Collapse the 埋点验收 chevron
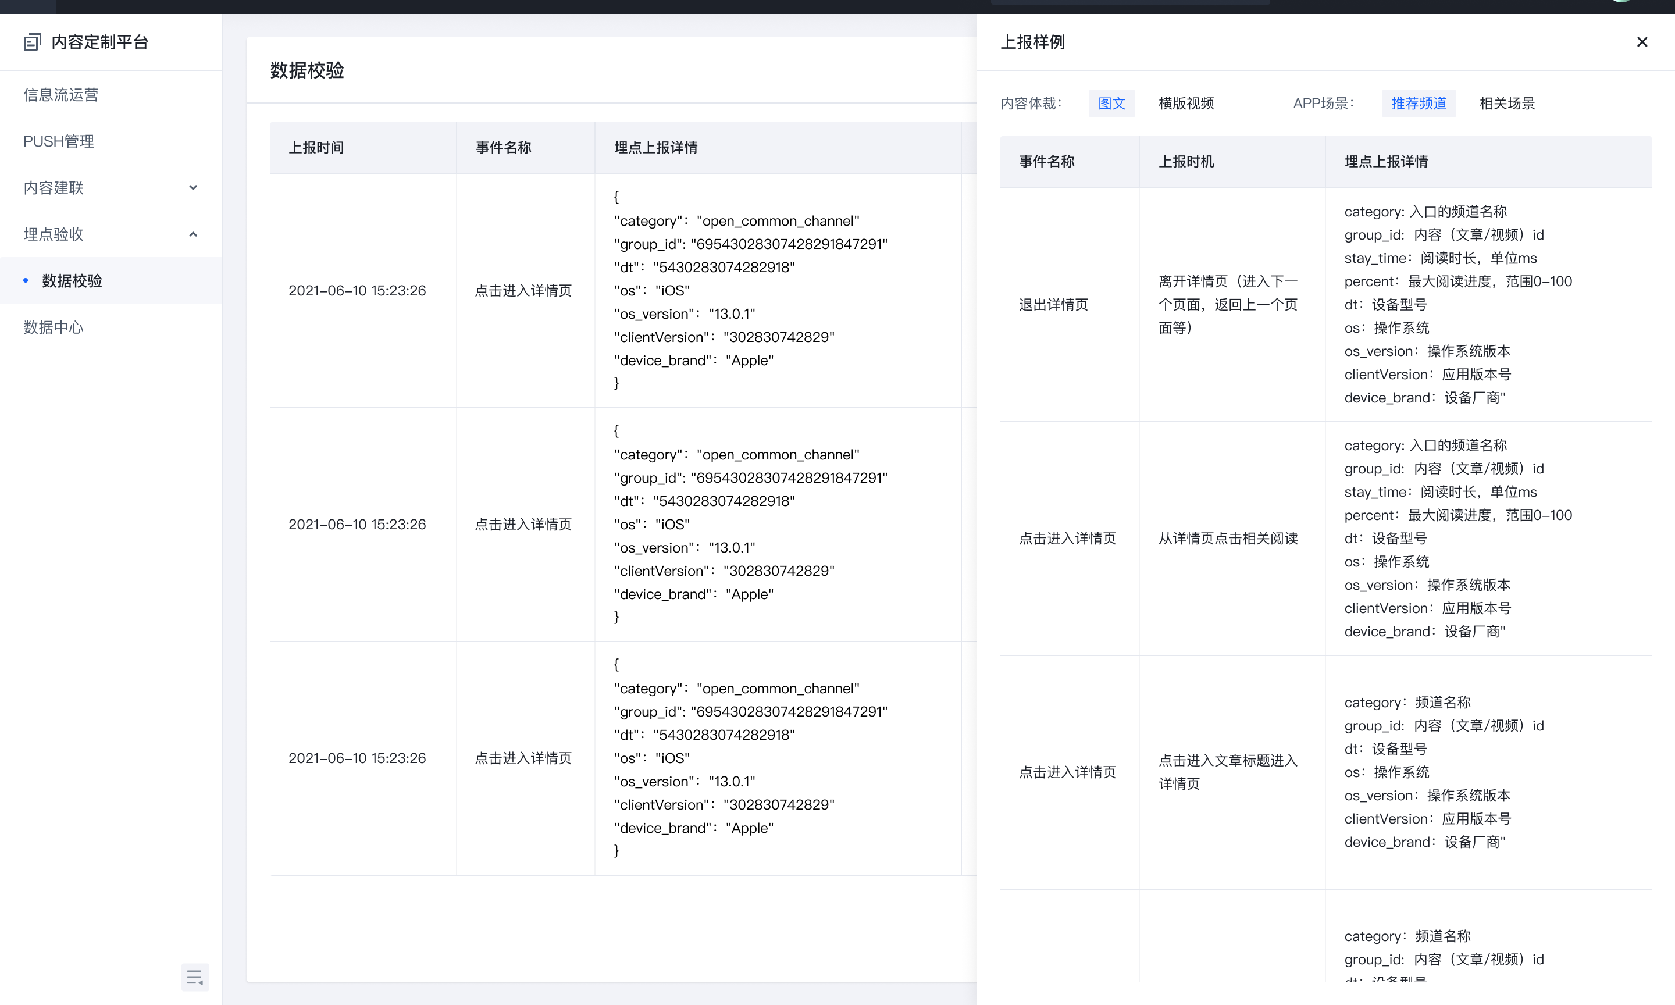The width and height of the screenshot is (1675, 1005). pos(193,234)
